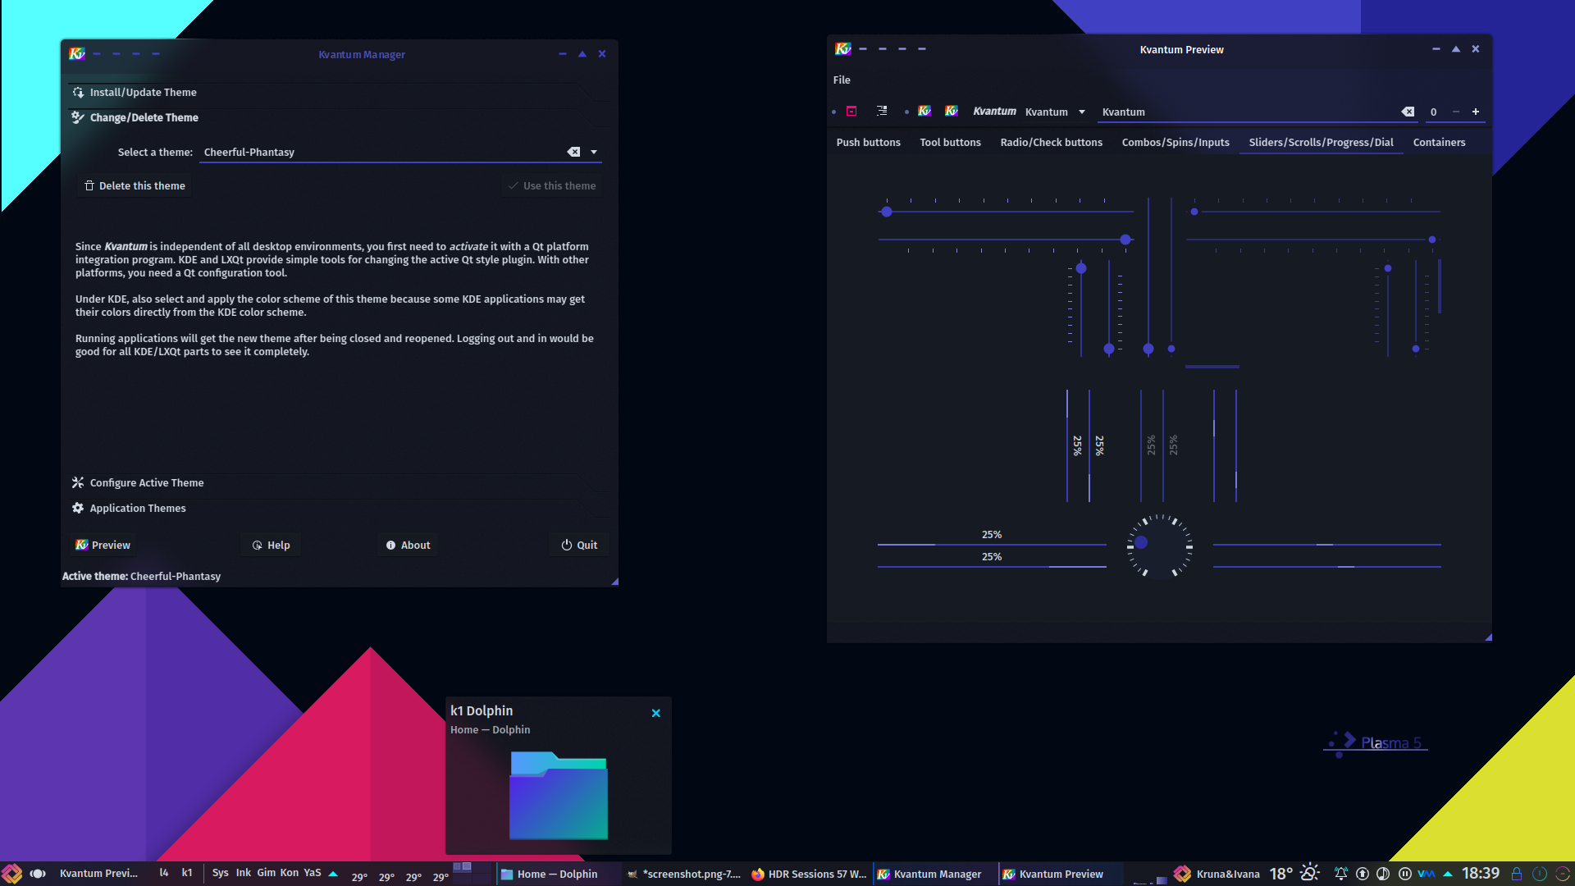Click the Kon launcher in the taskbar

click(289, 873)
